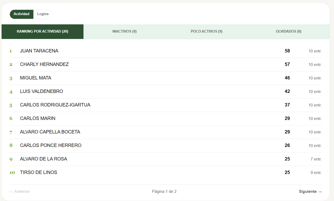The height and width of the screenshot is (201, 334).
Task: Click rank number 1 beside Juan Taracena
Action: pos(11,51)
